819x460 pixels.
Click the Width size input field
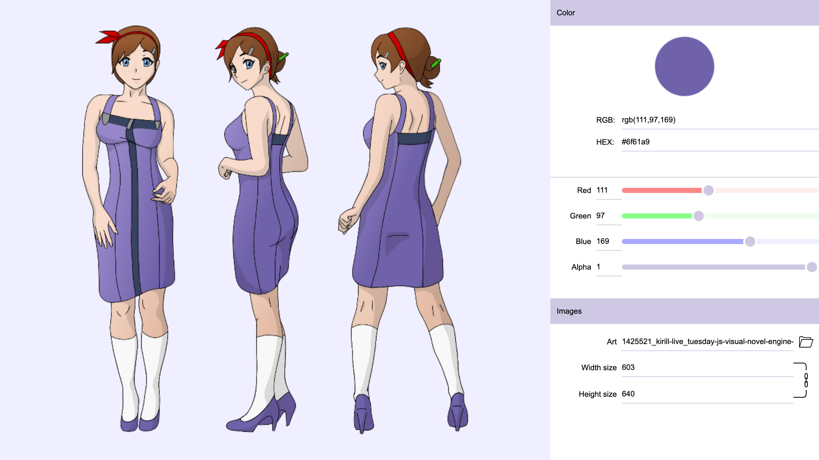(707, 368)
